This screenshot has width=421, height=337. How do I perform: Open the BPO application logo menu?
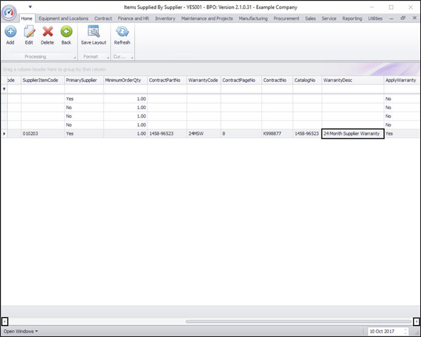[x=9, y=12]
